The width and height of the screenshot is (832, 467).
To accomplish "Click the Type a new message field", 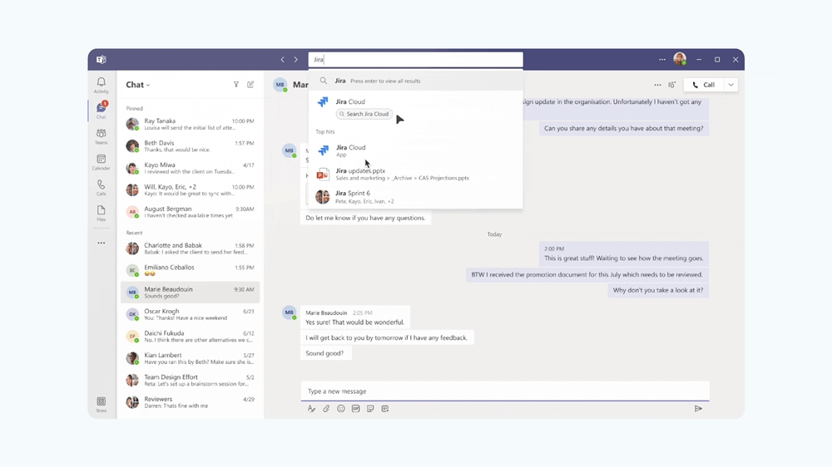I will [x=505, y=391].
